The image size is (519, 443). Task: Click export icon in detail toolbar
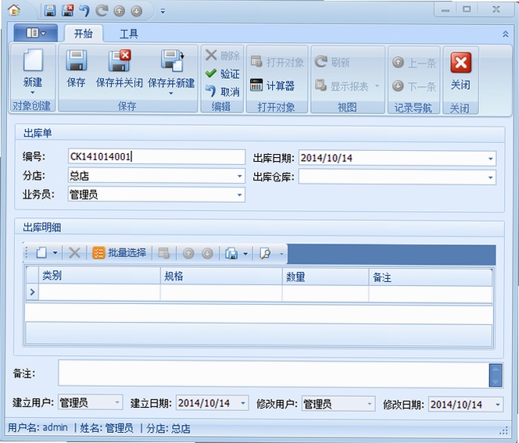[x=231, y=254]
